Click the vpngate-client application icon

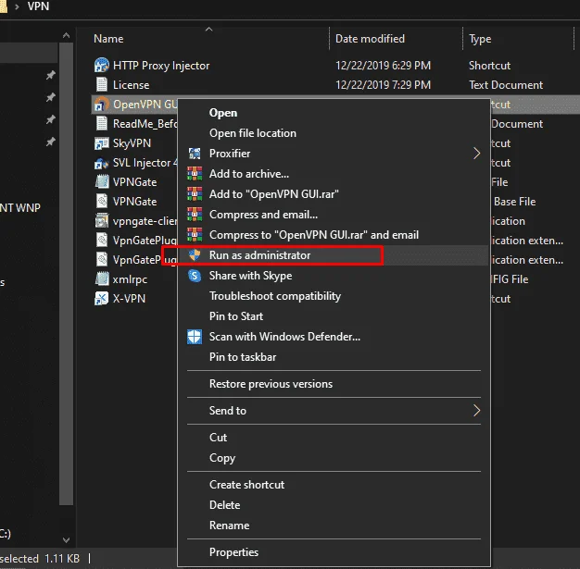[101, 220]
